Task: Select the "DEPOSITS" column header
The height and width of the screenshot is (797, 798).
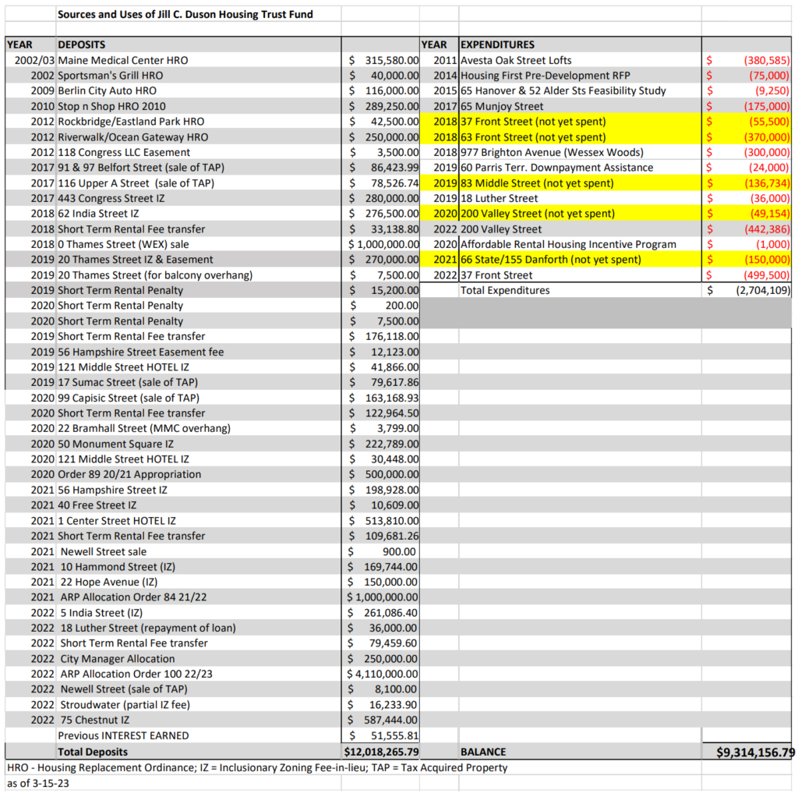Action: point(81,44)
